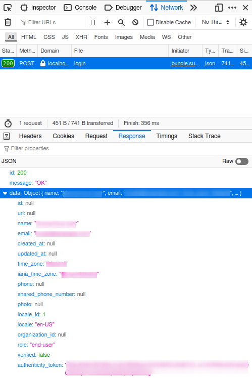Screen dimensions: 252x378
Task: Filter requests by XHR
Action: 81,37
